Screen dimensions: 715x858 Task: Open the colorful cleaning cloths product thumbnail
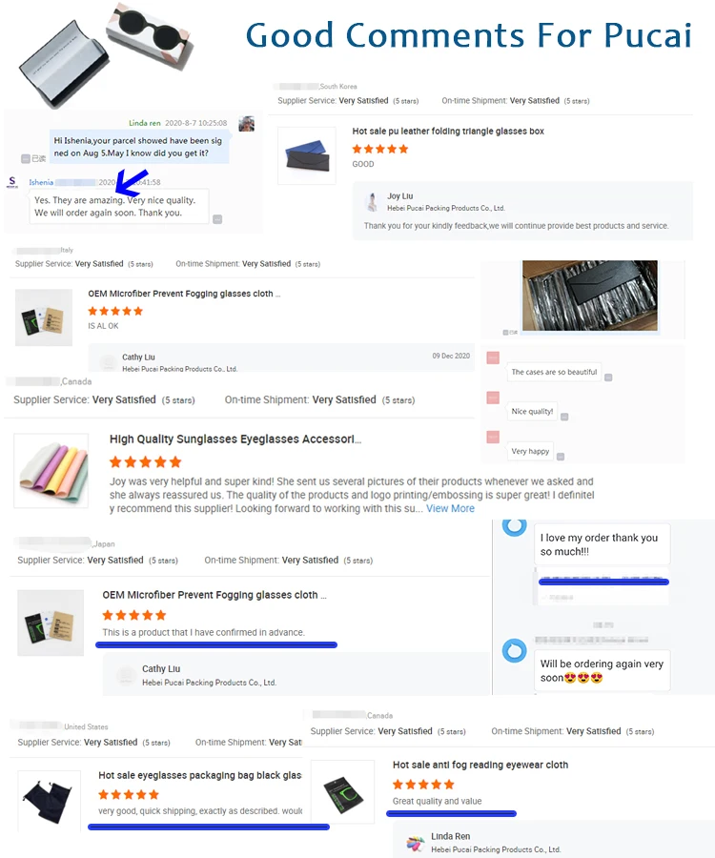point(51,471)
